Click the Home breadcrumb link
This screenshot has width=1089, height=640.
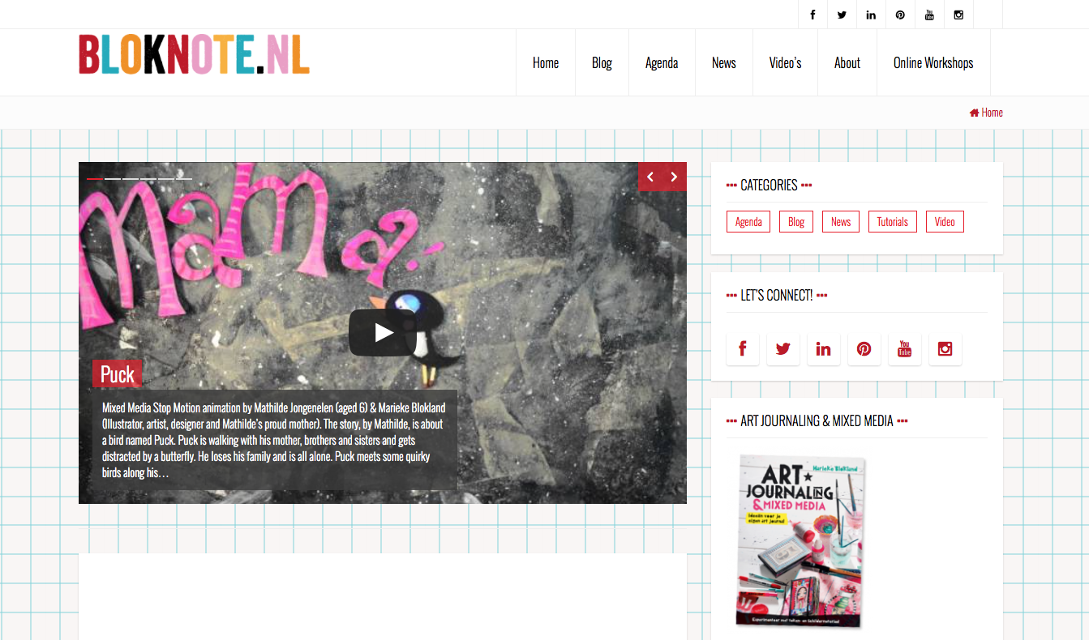[986, 113]
